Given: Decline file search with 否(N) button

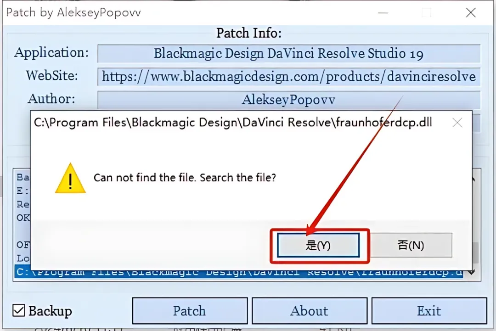Looking at the screenshot, I should pyautogui.click(x=411, y=245).
